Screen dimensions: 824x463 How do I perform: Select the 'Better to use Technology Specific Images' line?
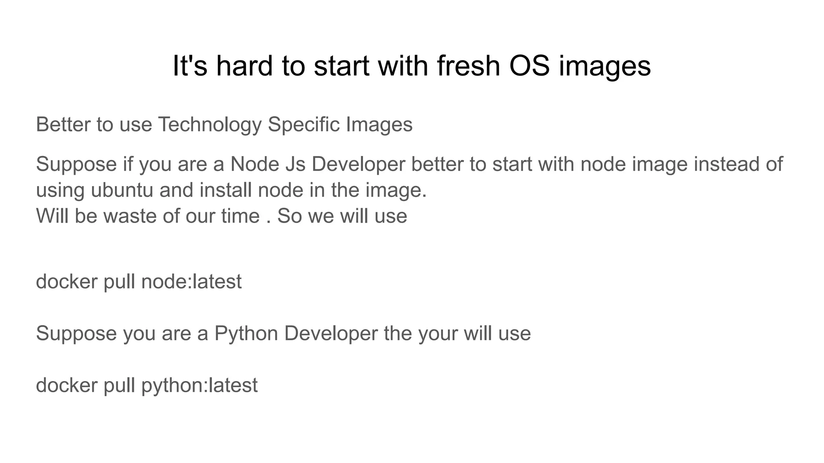tap(224, 125)
